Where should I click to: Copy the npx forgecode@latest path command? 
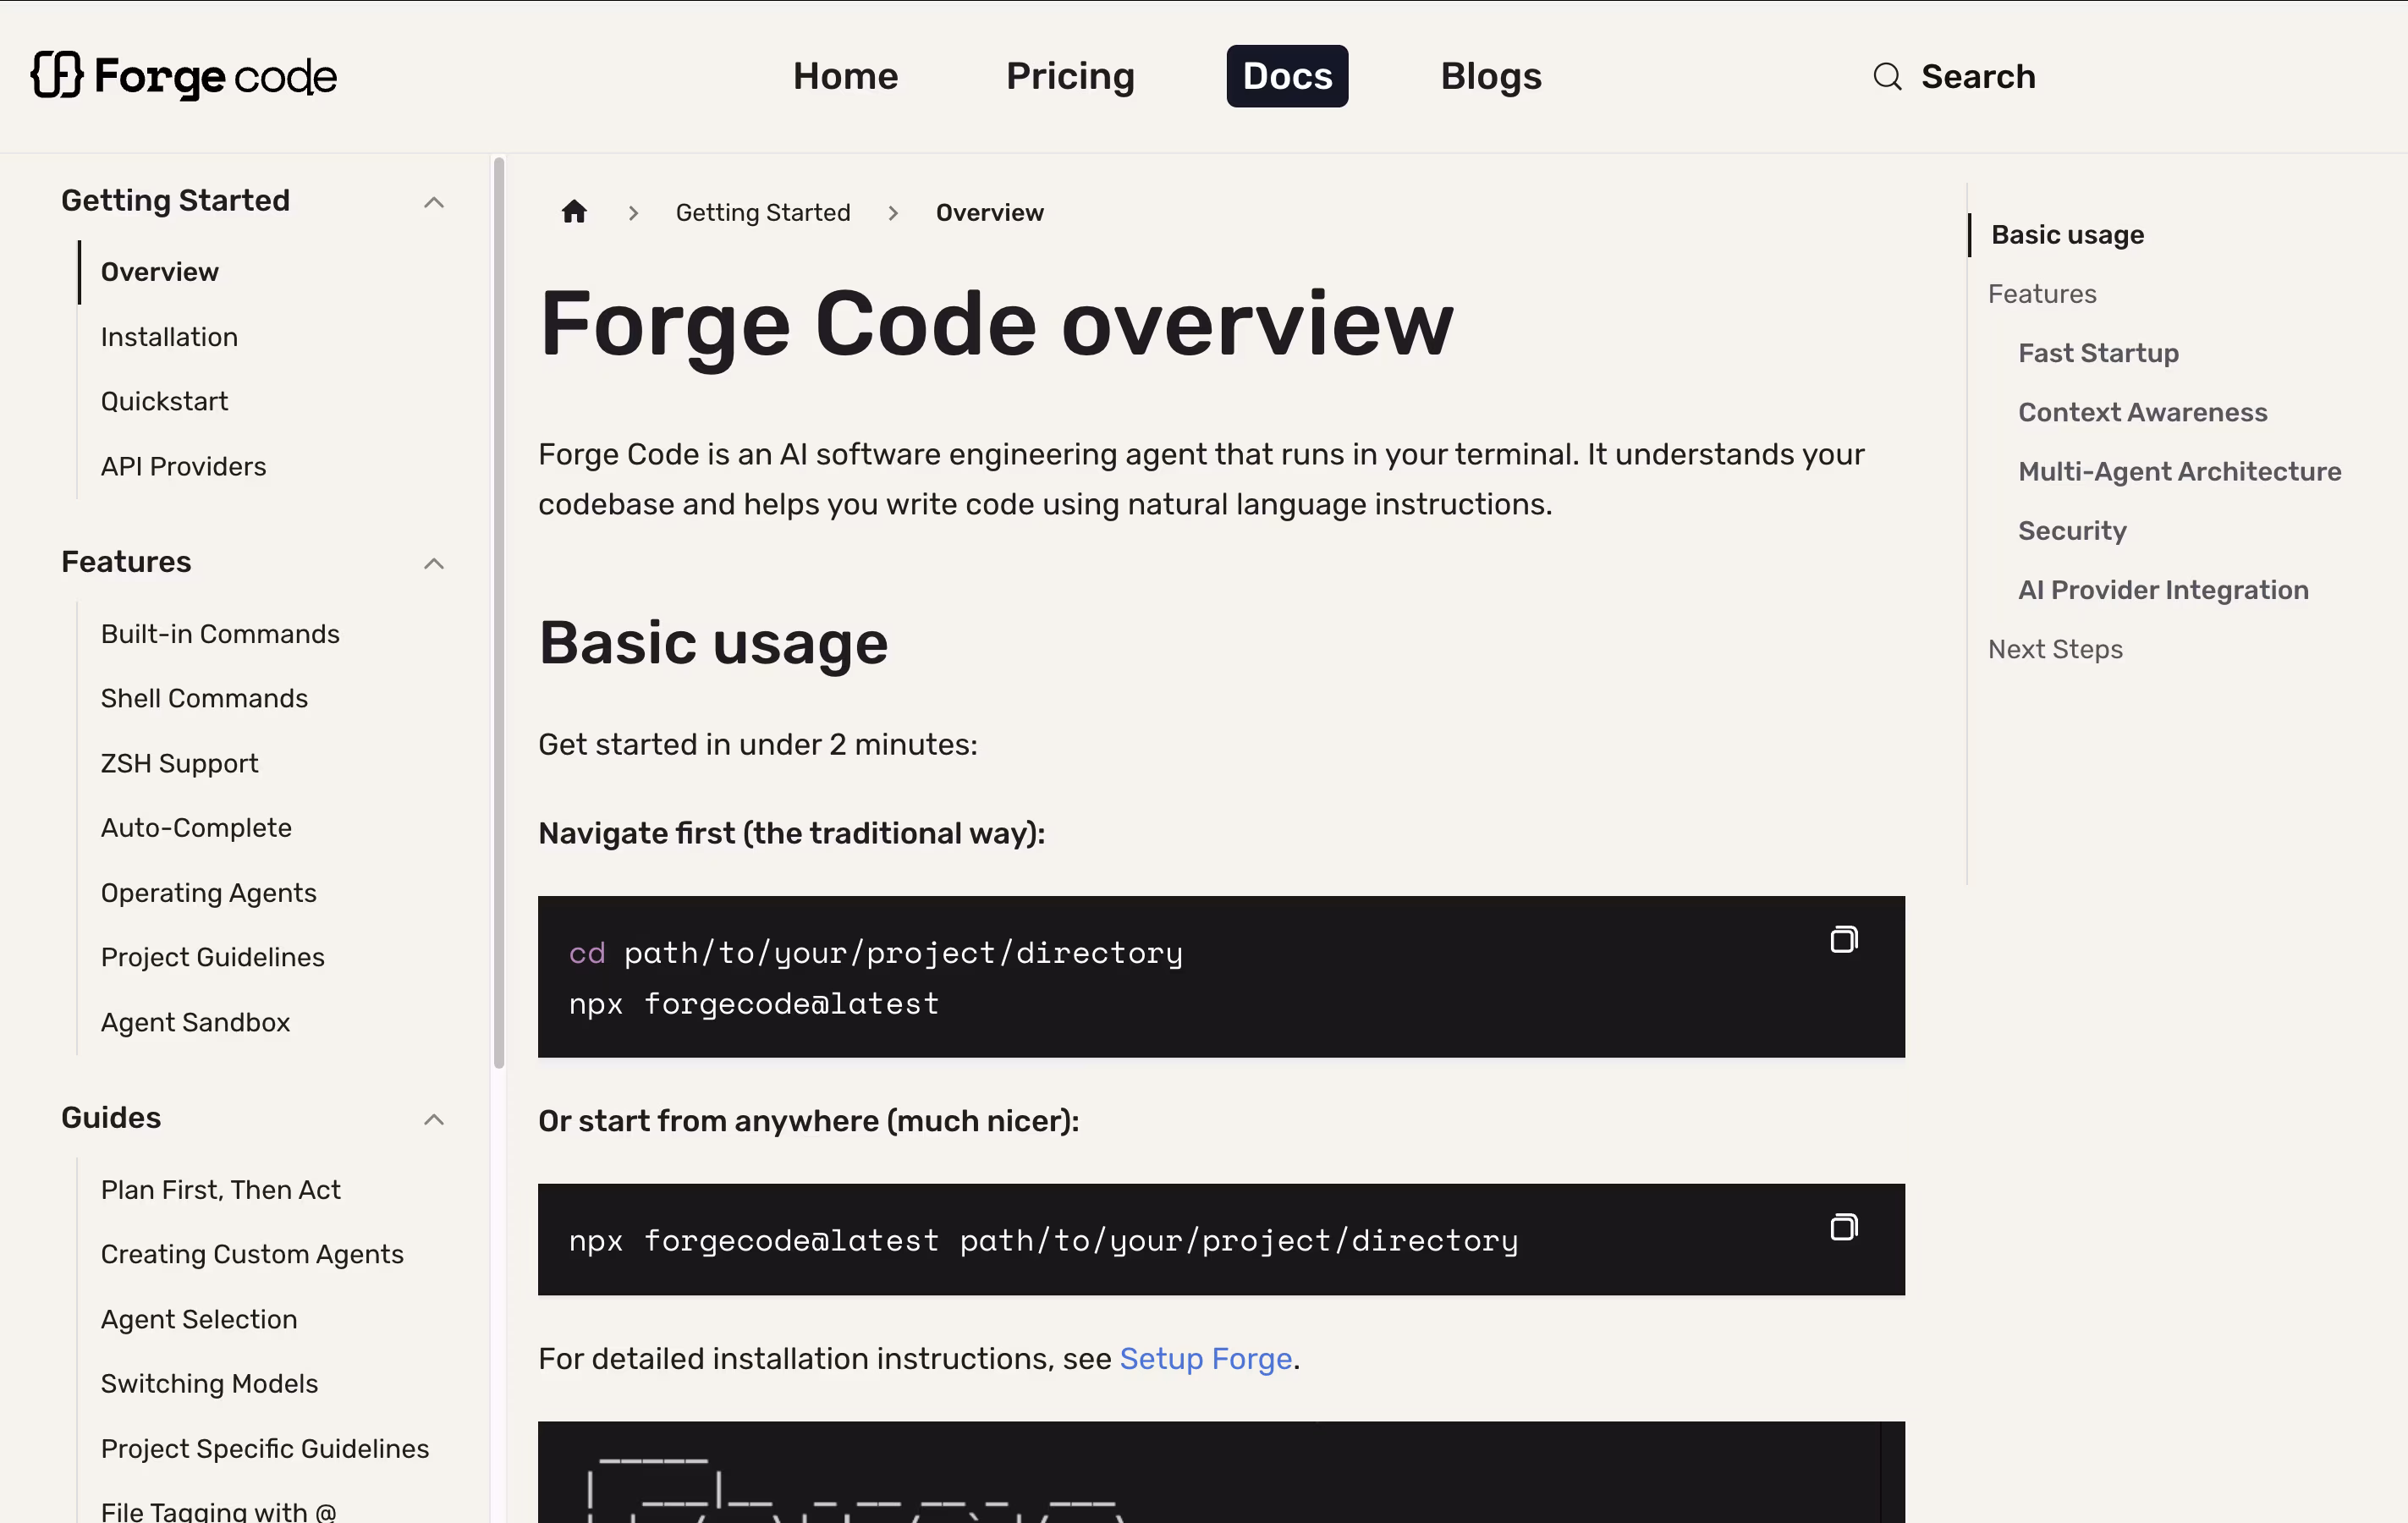[1843, 1227]
